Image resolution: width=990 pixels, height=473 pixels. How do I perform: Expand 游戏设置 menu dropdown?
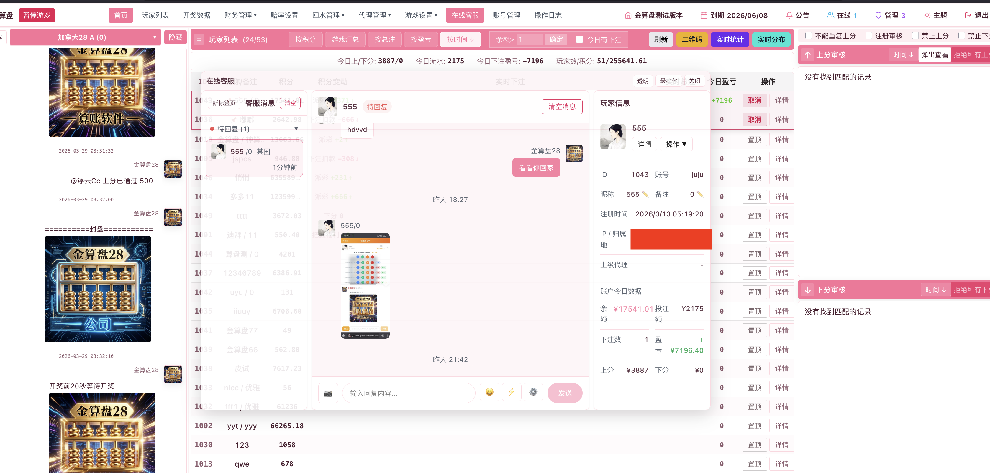pyautogui.click(x=421, y=15)
